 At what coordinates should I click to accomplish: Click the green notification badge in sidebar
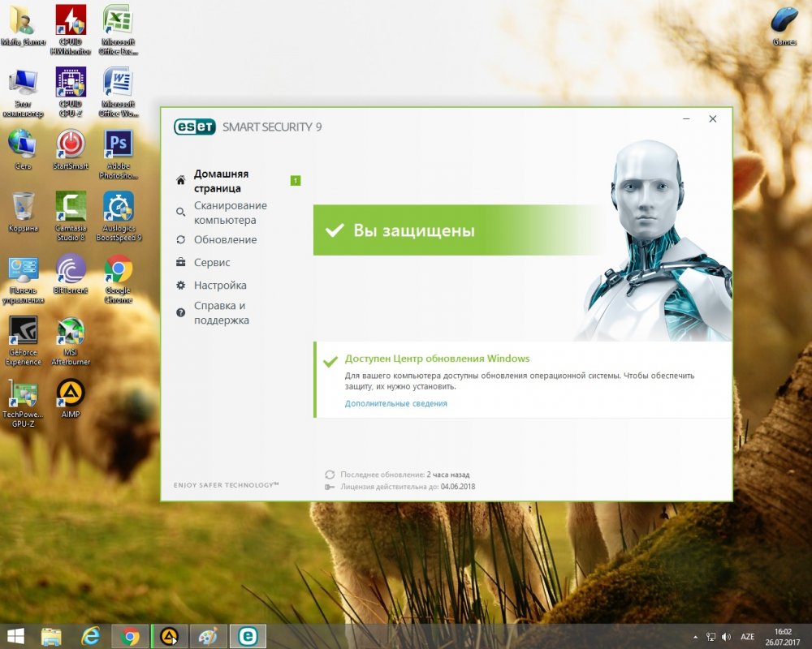coord(296,180)
